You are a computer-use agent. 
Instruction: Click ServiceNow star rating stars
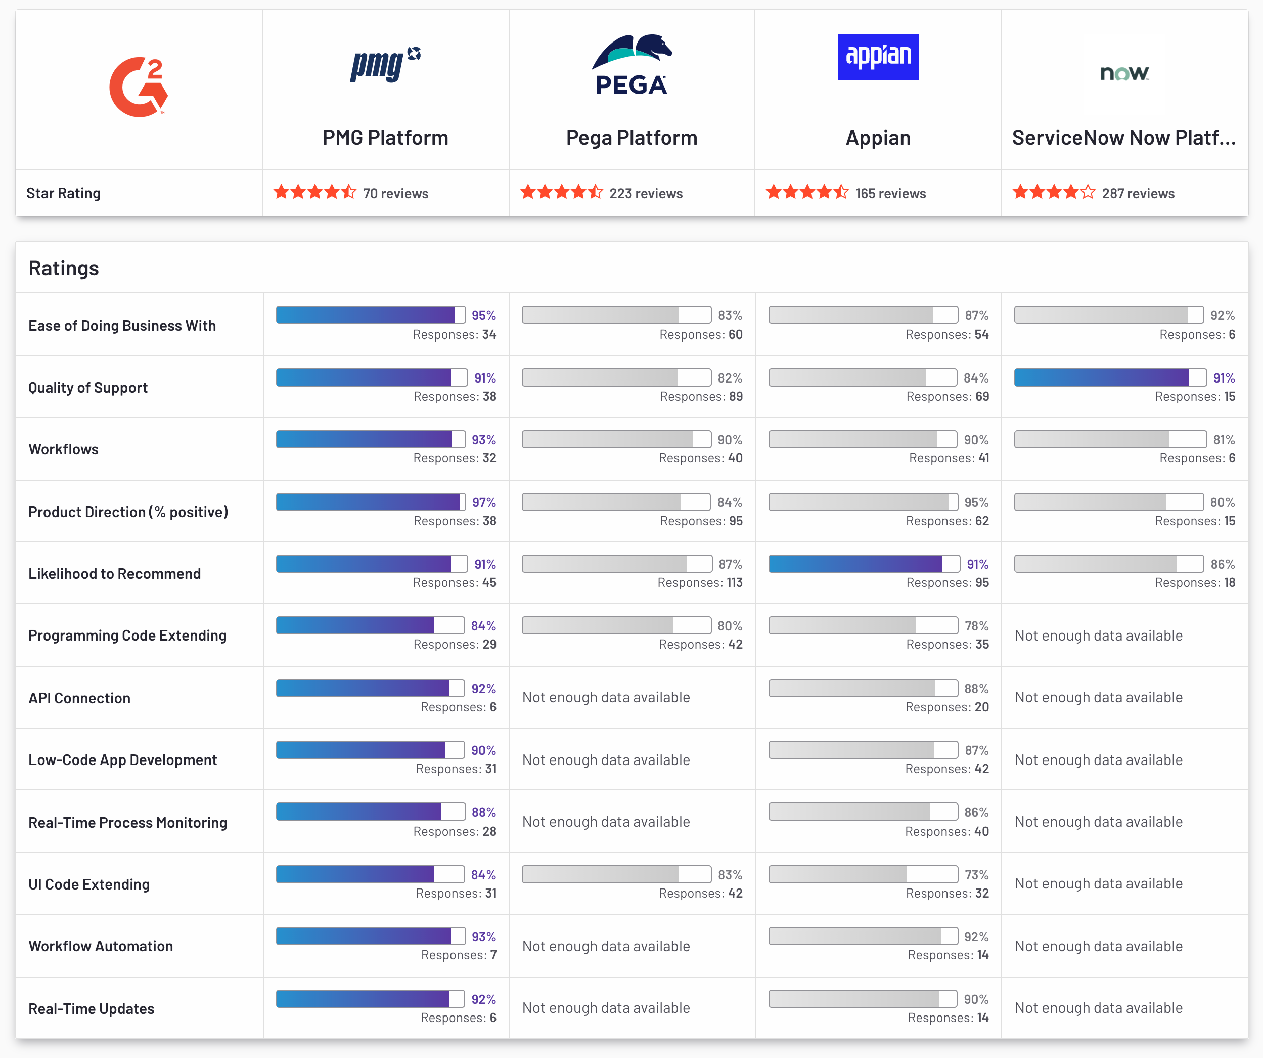[1054, 193]
